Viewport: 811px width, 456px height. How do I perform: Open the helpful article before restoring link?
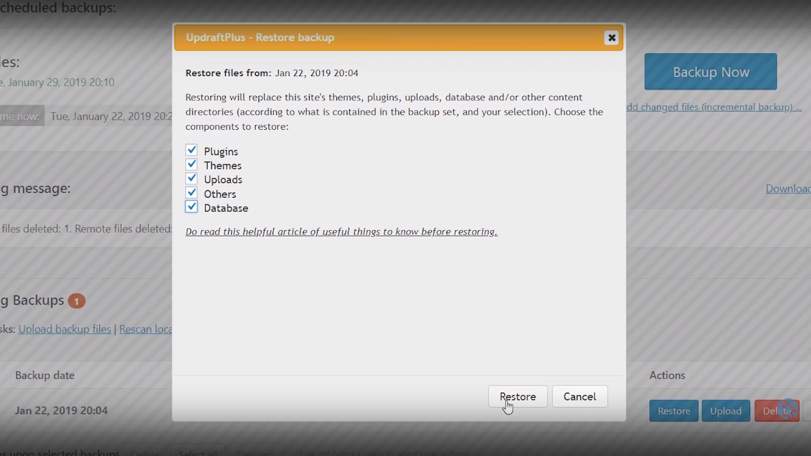(x=341, y=232)
